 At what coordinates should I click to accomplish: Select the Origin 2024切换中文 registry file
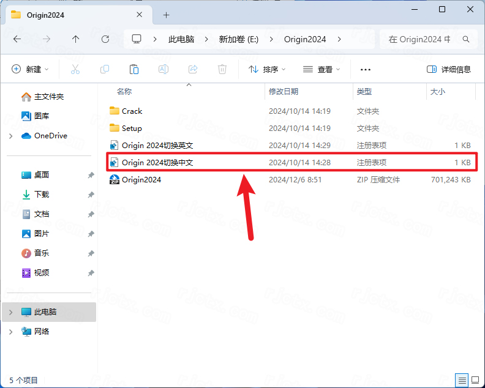pyautogui.click(x=157, y=162)
